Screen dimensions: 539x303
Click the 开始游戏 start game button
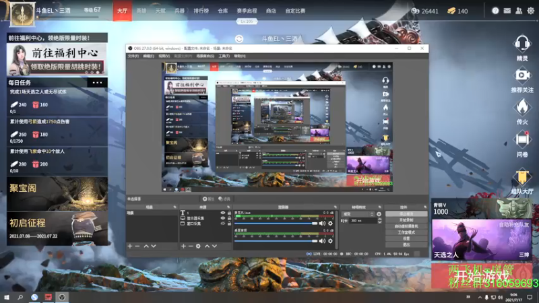pyautogui.click(x=482, y=276)
